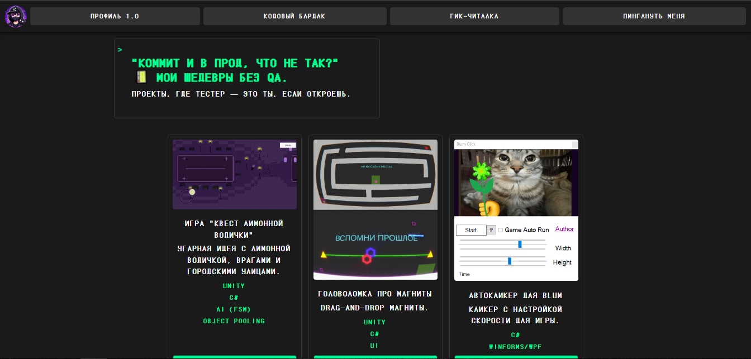Open the КОДОВЫЙ БАРДАК section

[x=294, y=16]
